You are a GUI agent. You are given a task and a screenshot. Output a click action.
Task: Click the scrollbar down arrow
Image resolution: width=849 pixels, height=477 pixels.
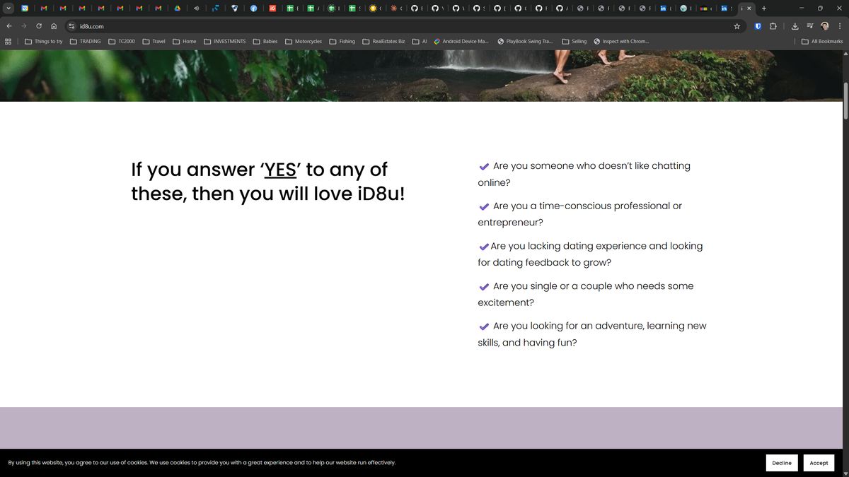(845, 473)
